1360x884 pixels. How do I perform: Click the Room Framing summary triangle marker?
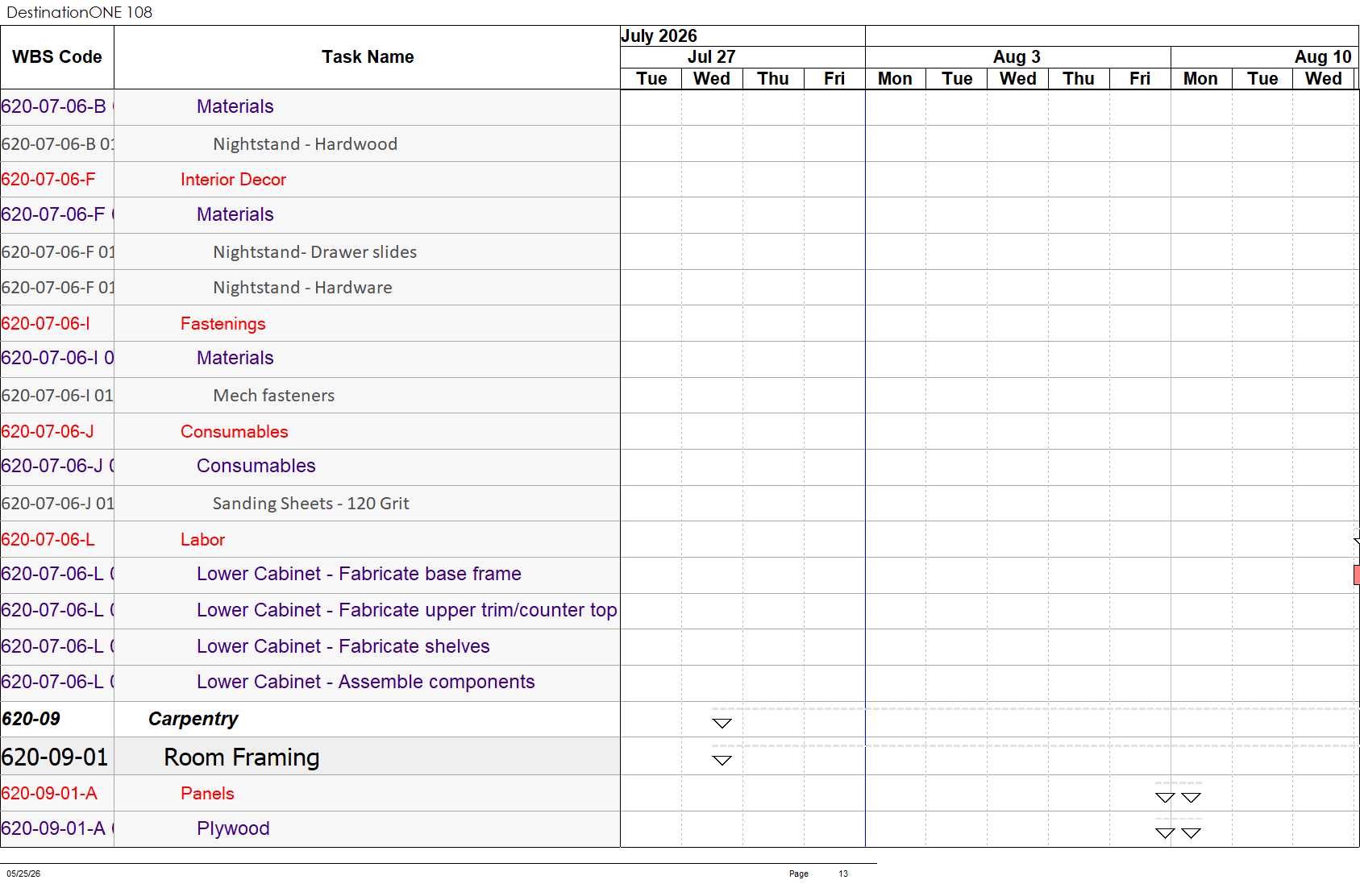(x=722, y=760)
